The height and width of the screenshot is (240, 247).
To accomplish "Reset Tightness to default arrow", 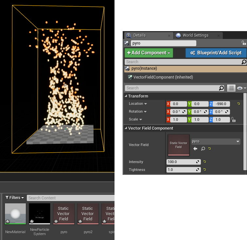I will pyautogui.click(x=204, y=170).
